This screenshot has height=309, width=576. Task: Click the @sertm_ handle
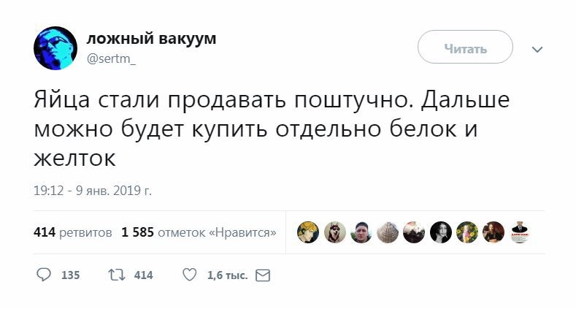tap(112, 59)
